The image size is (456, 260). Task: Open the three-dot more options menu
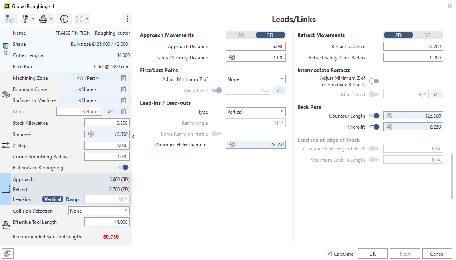127,19
